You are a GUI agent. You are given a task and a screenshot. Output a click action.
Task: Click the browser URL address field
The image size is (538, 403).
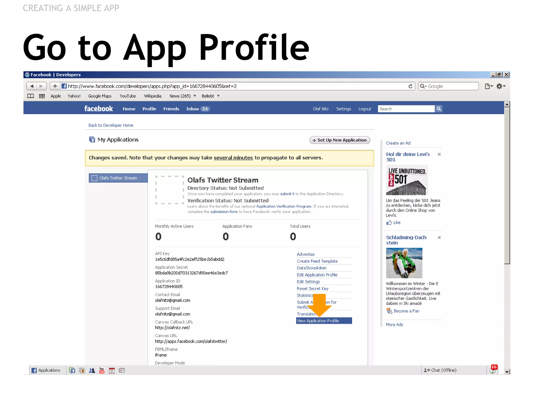click(237, 86)
